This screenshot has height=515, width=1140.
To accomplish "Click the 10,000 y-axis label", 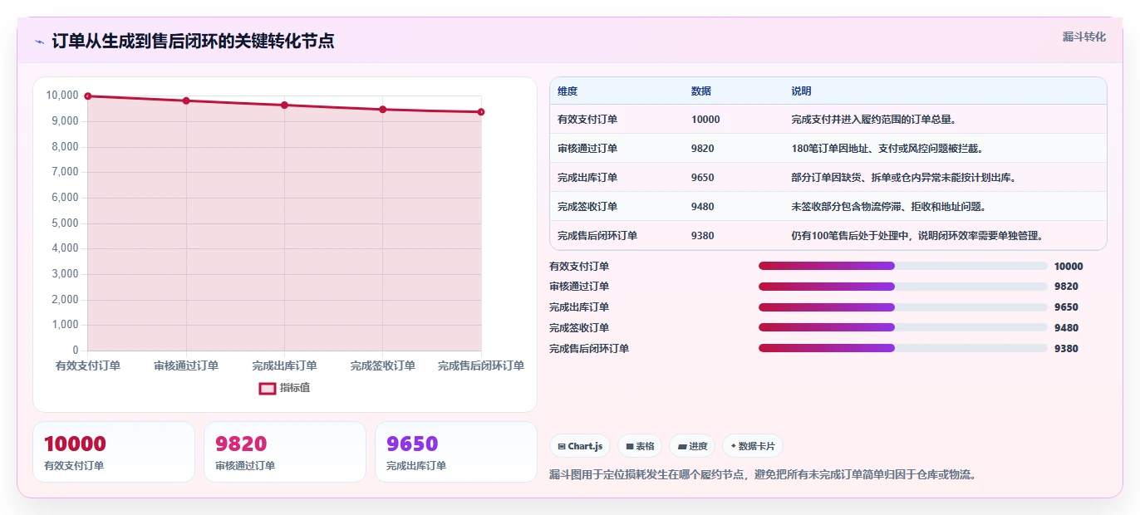I will pyautogui.click(x=62, y=96).
